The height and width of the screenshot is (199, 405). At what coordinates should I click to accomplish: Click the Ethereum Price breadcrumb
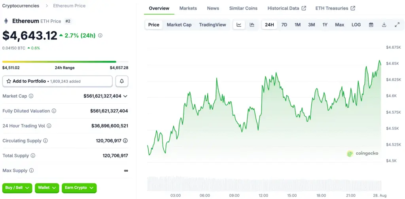(69, 6)
